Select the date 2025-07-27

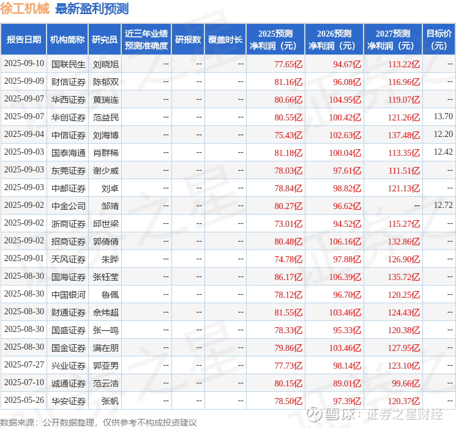pyautogui.click(x=24, y=364)
